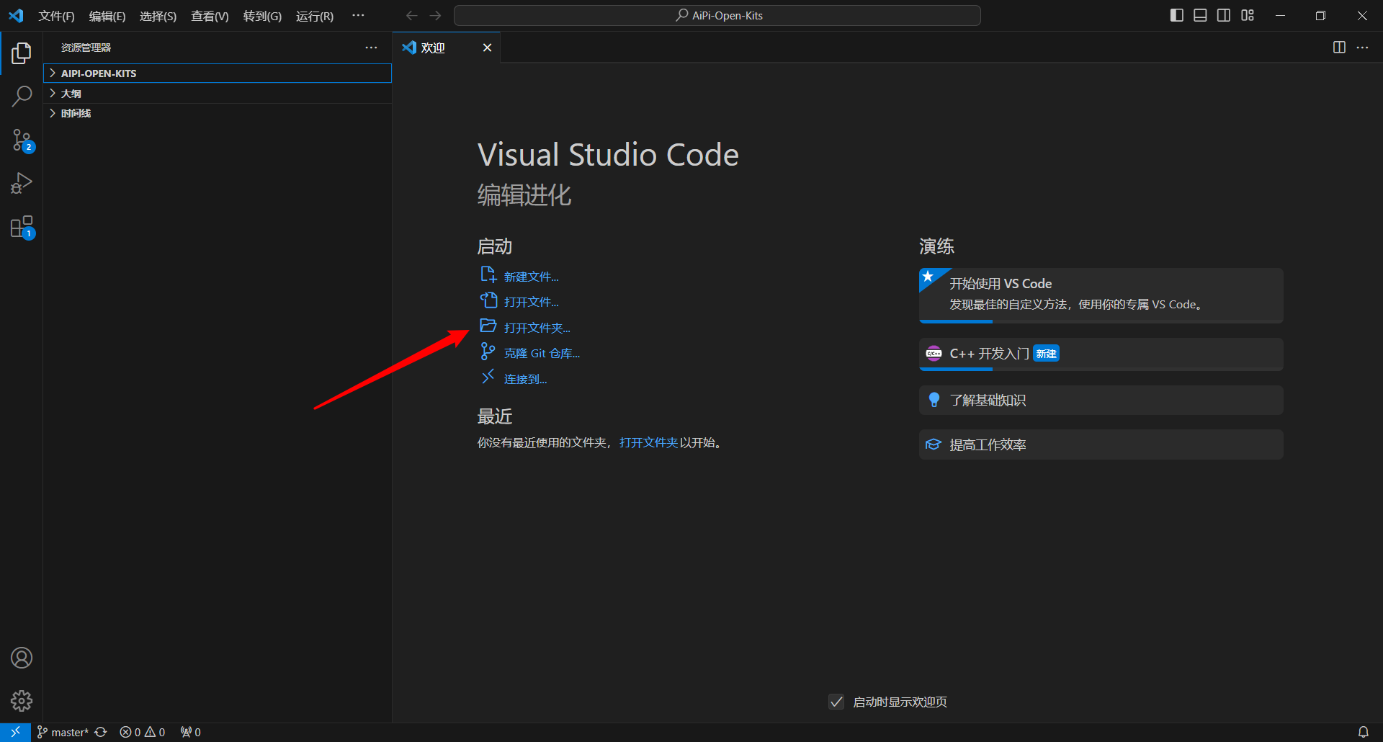Screen dimensions: 1383x742
Task: Toggle the secondary side bar layout icon
Action: 1224,15
